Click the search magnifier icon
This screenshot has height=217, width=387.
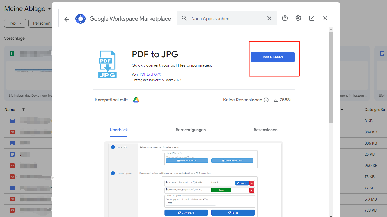(x=184, y=18)
